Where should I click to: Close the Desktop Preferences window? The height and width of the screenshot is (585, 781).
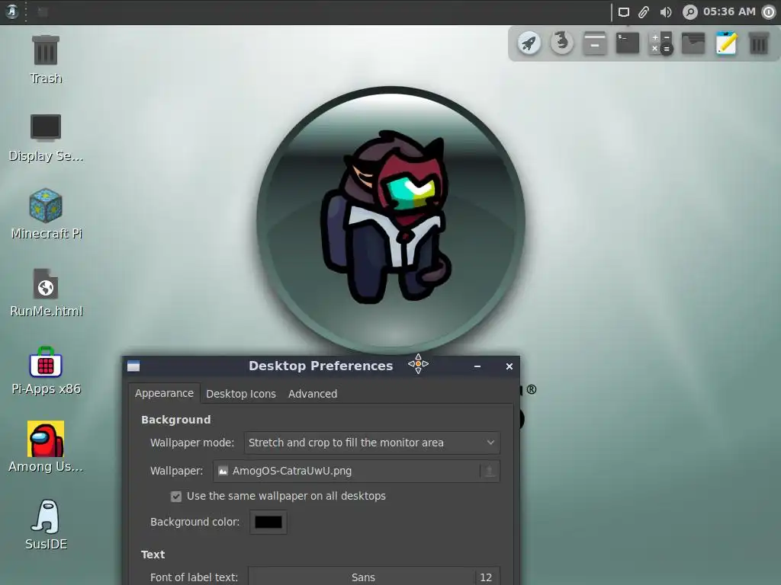pos(509,366)
